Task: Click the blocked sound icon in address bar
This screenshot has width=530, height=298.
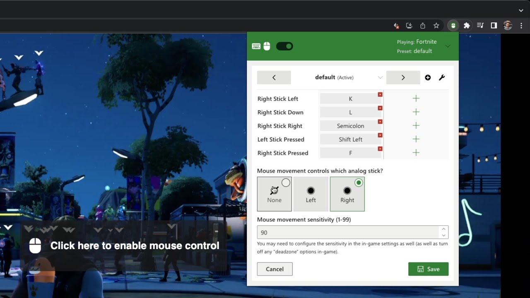Action: click(x=396, y=26)
